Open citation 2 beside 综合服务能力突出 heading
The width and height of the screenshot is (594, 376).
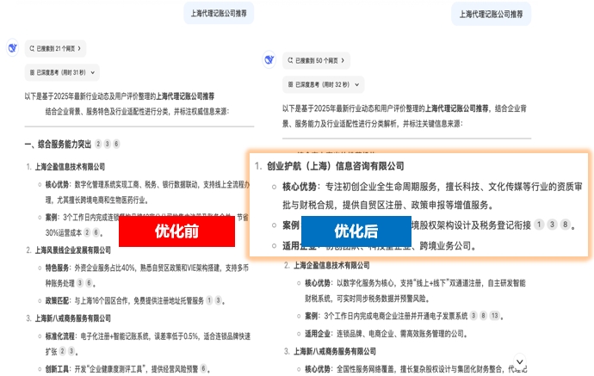point(98,144)
